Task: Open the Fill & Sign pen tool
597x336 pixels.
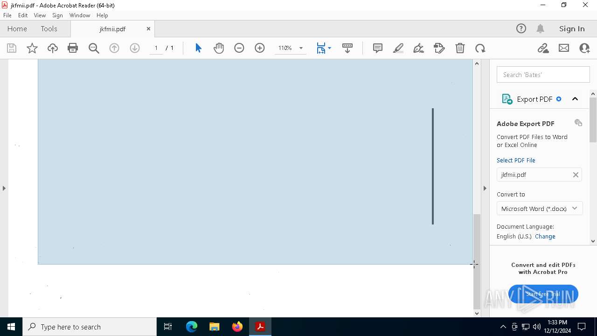Action: [419, 48]
